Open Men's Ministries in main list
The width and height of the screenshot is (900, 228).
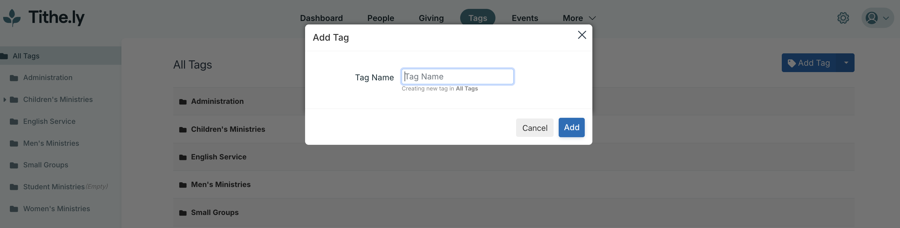pos(221,185)
